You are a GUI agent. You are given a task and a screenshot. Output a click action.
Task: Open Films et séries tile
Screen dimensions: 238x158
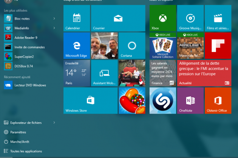pyautogui.click(x=218, y=18)
